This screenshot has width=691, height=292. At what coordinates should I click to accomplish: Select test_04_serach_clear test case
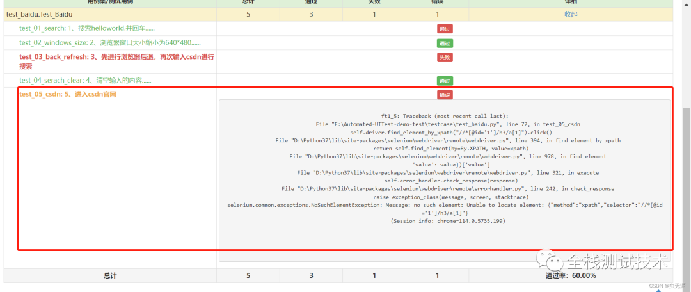(x=86, y=80)
